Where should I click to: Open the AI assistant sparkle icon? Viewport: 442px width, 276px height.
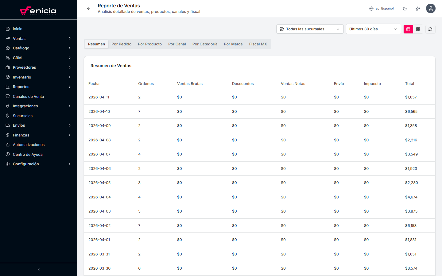pyautogui.click(x=417, y=8)
